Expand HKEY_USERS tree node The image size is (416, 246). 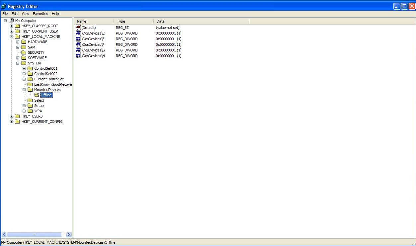pos(11,116)
